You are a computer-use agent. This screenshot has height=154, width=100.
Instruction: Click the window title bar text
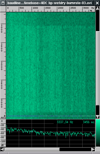point(50,3)
